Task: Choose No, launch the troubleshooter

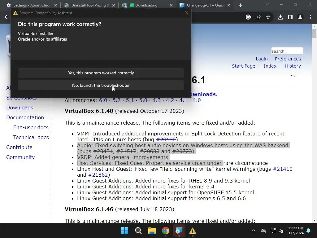Action: (101, 85)
